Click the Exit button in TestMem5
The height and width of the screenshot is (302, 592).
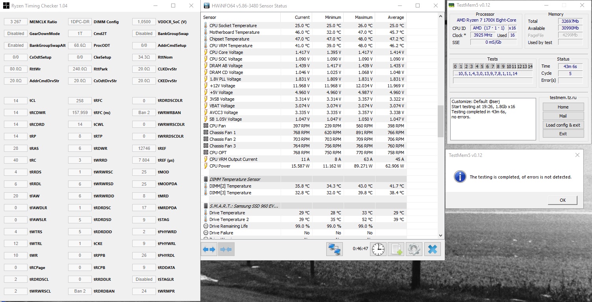(563, 134)
